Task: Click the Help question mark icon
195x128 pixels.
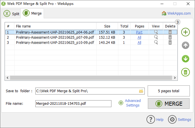Action: point(150,119)
